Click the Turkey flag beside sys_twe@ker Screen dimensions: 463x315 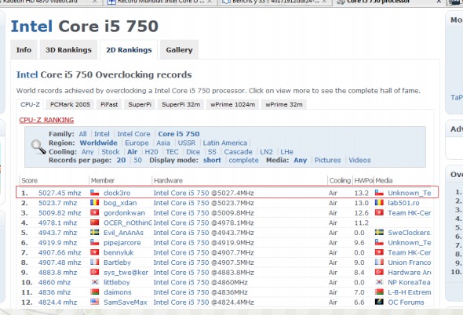coord(94,272)
